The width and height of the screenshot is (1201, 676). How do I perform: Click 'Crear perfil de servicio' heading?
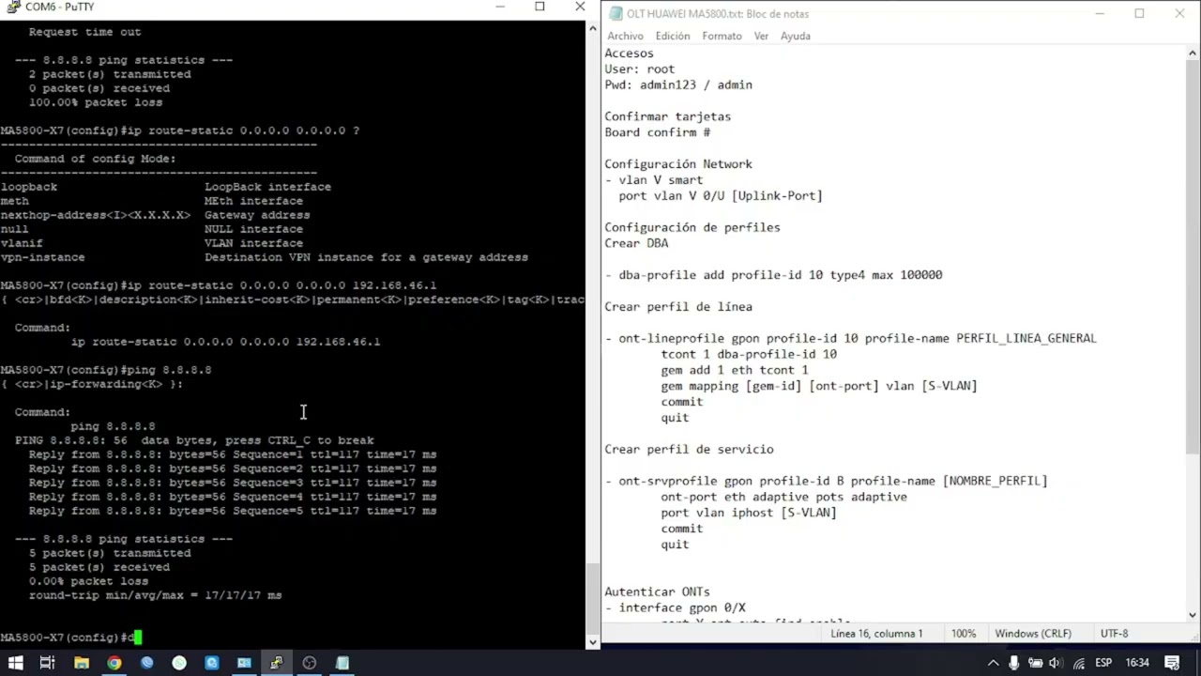(689, 450)
